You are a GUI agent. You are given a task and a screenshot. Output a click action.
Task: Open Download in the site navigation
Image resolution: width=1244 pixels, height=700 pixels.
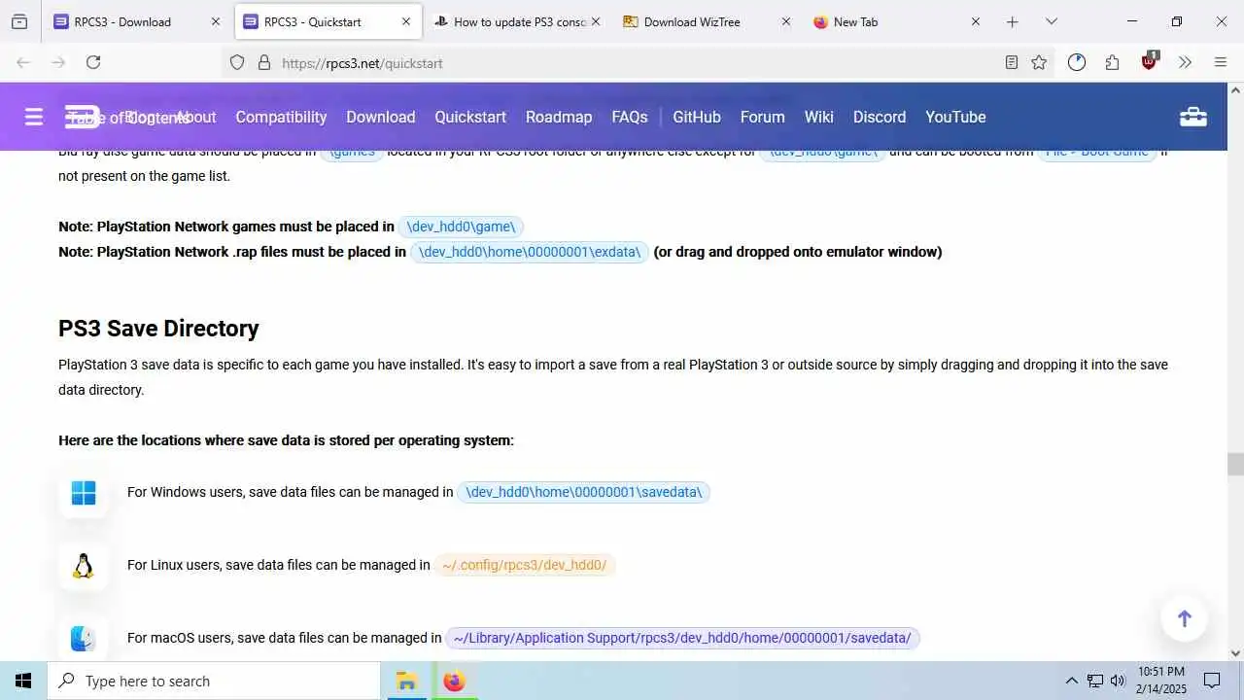click(x=381, y=117)
